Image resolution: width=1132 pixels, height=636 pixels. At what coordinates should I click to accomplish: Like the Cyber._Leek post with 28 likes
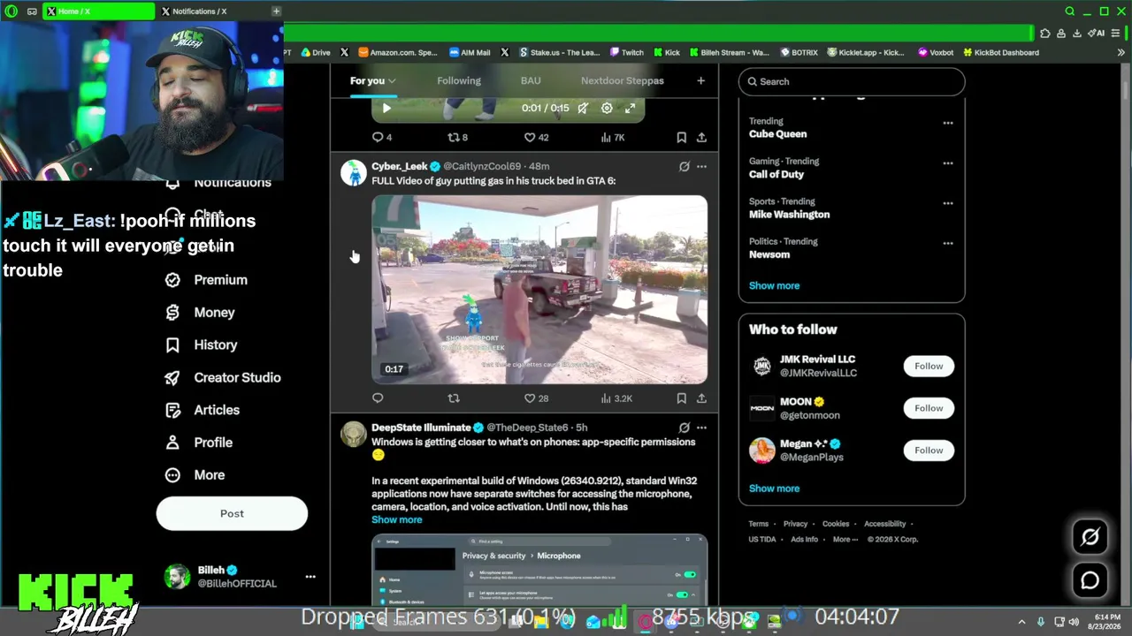point(536,398)
